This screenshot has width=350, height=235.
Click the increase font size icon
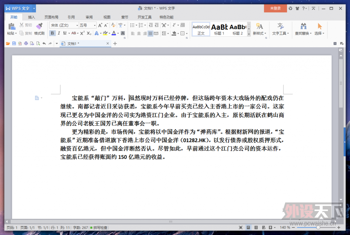click(x=100, y=25)
